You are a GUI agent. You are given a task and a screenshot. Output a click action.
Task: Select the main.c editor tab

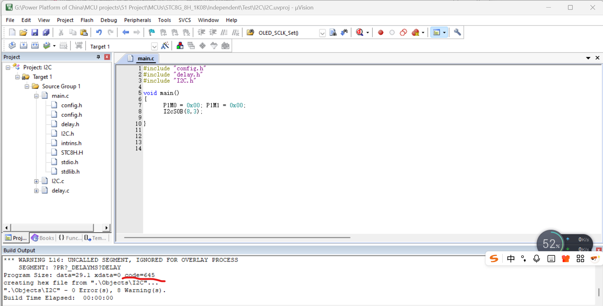(x=141, y=58)
